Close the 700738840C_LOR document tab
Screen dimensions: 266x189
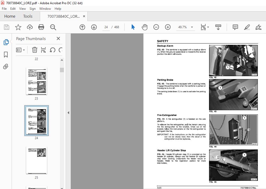[x=84, y=16]
